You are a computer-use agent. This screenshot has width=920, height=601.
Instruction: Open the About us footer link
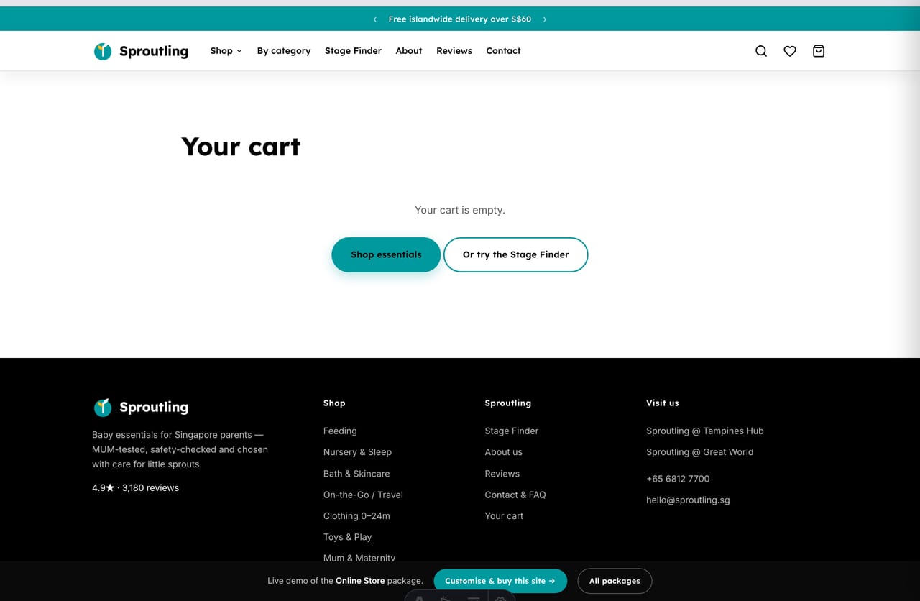click(x=504, y=452)
